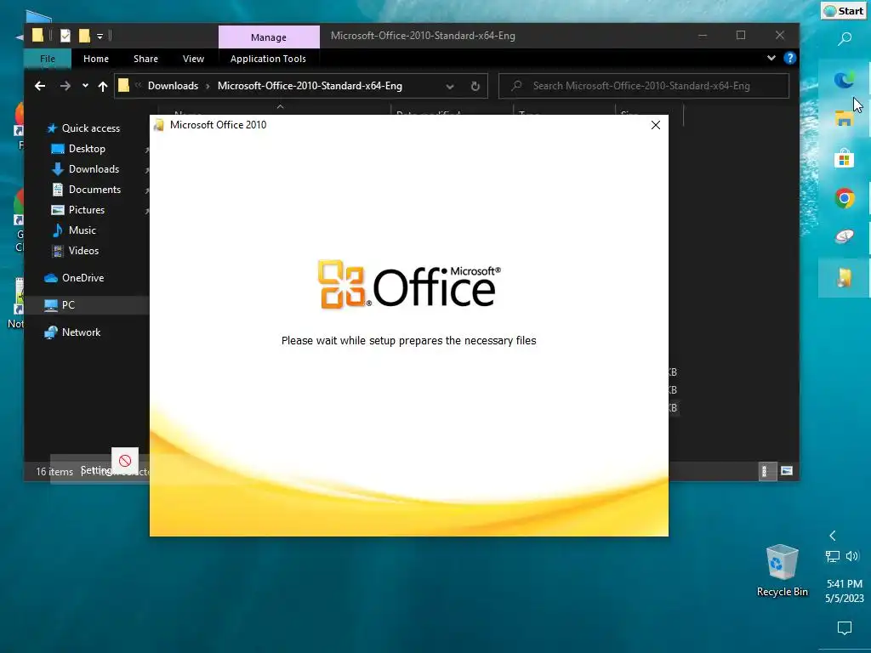Select Quick access in the navigation pane

(90, 128)
